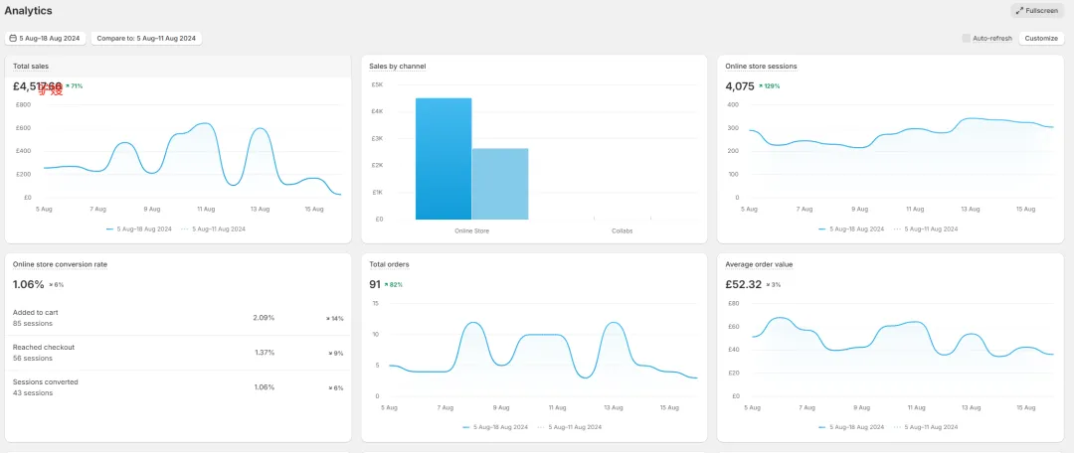Open the Sales by channel report
The image size is (1074, 453).
point(397,66)
